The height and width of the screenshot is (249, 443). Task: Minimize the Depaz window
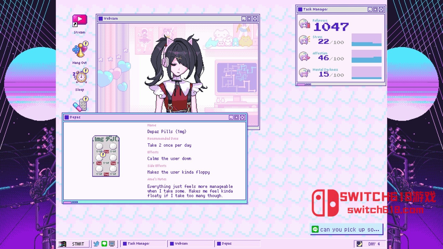point(231,117)
